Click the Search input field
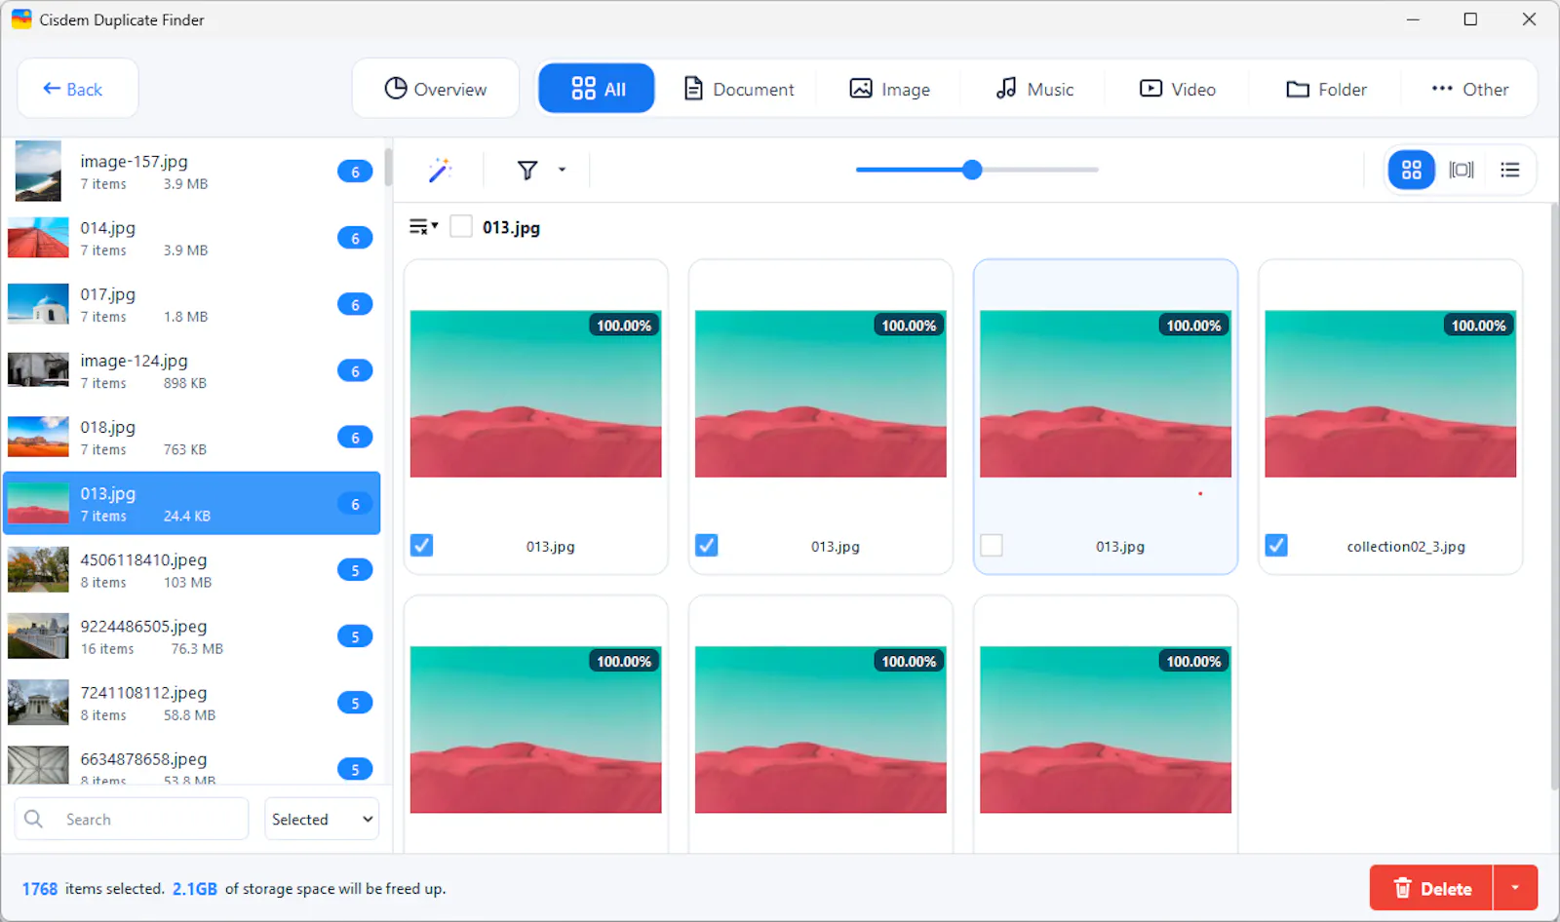Image resolution: width=1560 pixels, height=922 pixels. 132,819
